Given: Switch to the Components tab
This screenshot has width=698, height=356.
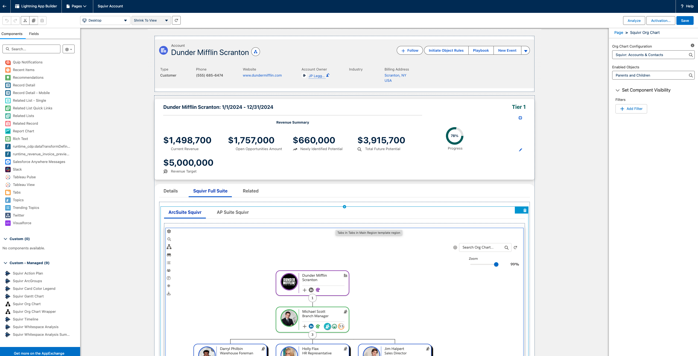Looking at the screenshot, I should tap(12, 34).
